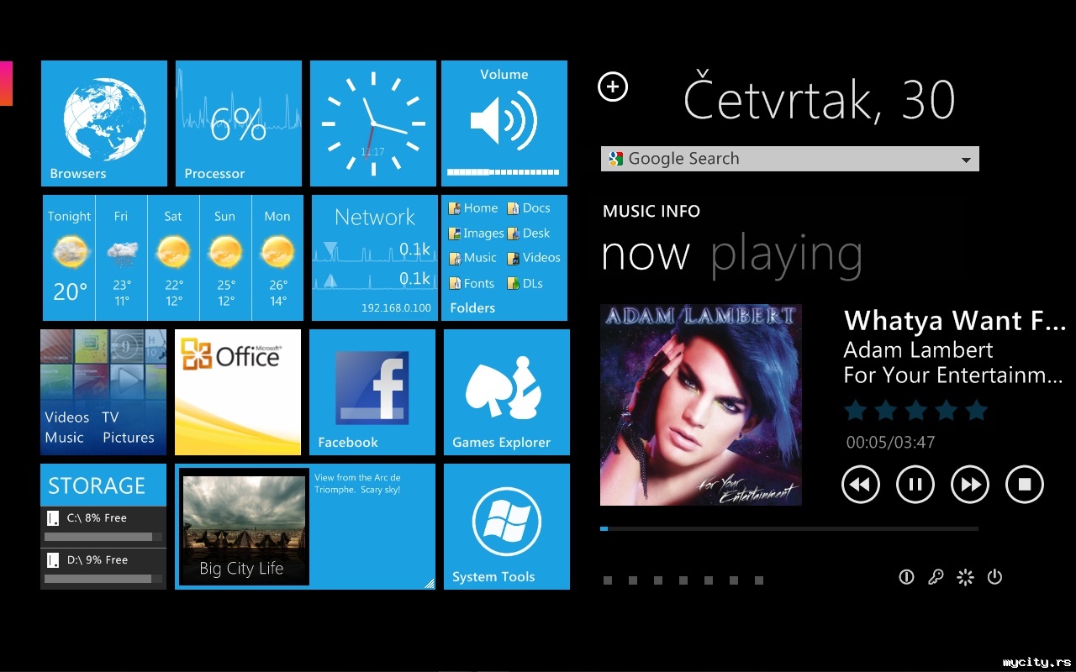Screen dimensions: 1076x672
Task: Adjust the Volume level bar
Action: click(504, 171)
